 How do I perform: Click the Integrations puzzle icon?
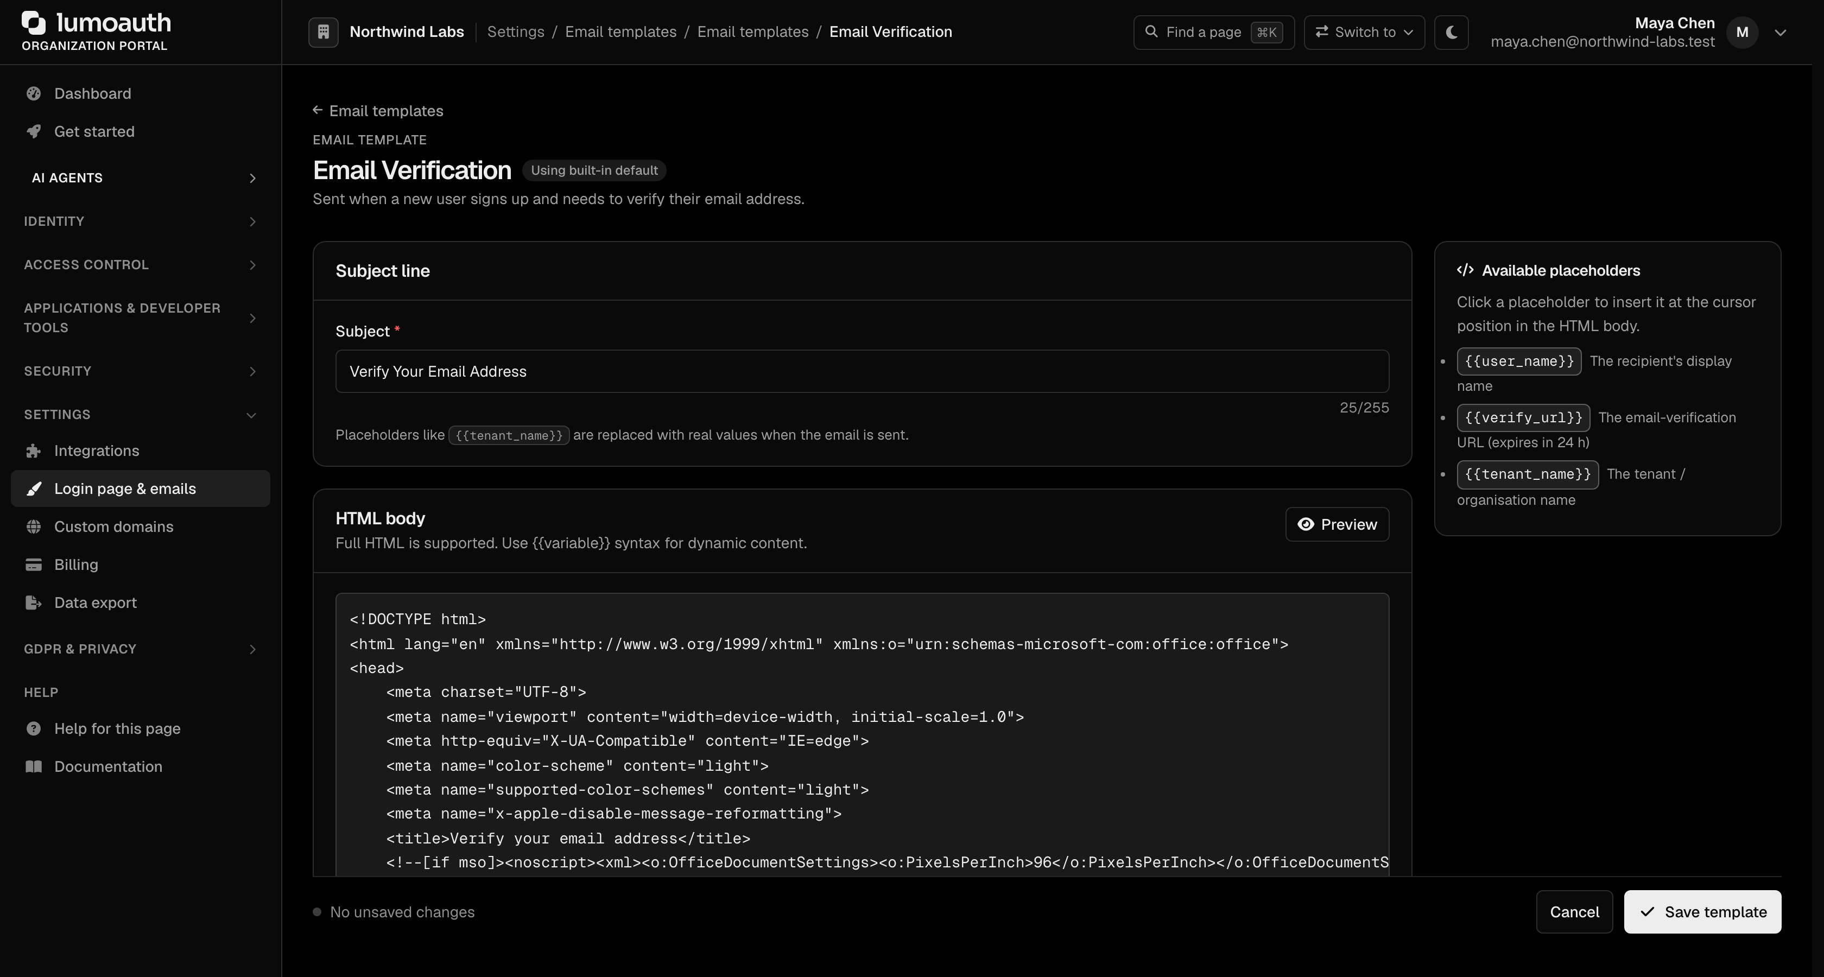point(33,451)
